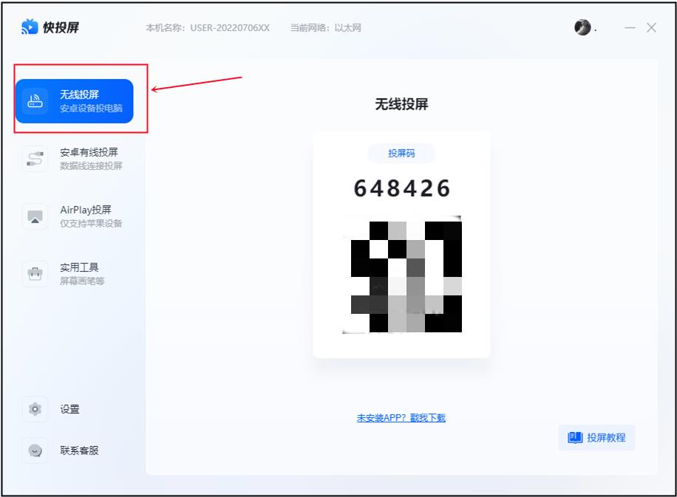Click the QR code image
677x497 pixels.
coord(402,275)
